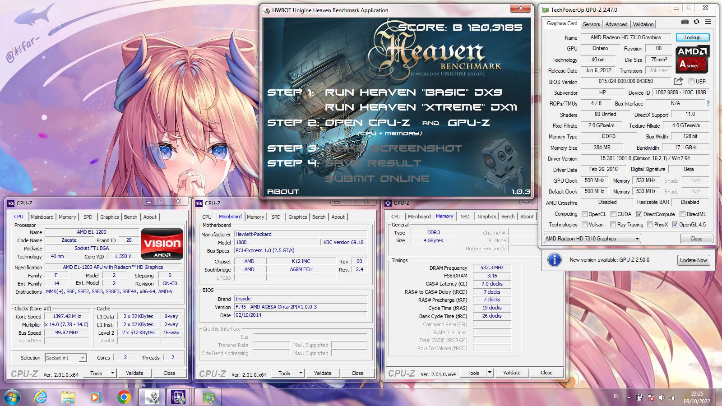Image resolution: width=722 pixels, height=406 pixels.
Task: Click Submit Online in Heaven benchmark
Action: (x=377, y=179)
